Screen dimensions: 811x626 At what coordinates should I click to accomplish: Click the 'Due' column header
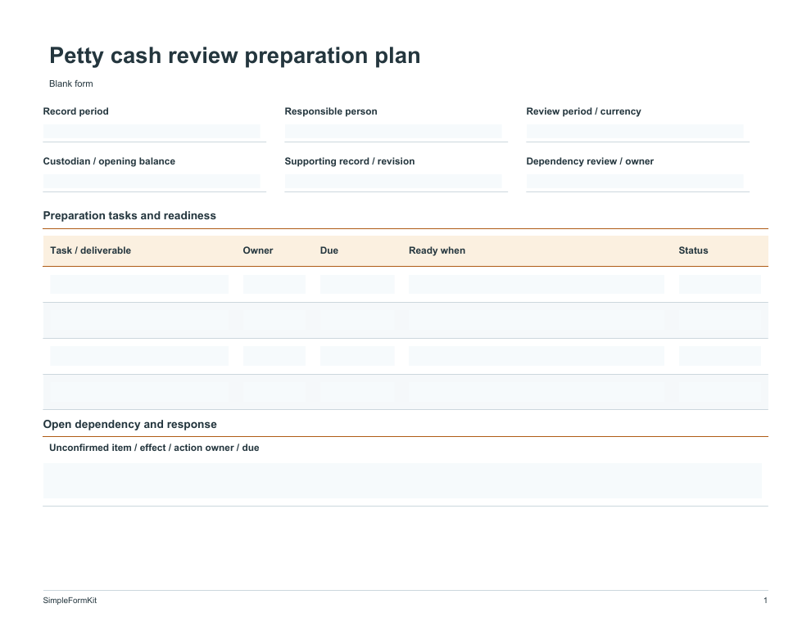[329, 250]
